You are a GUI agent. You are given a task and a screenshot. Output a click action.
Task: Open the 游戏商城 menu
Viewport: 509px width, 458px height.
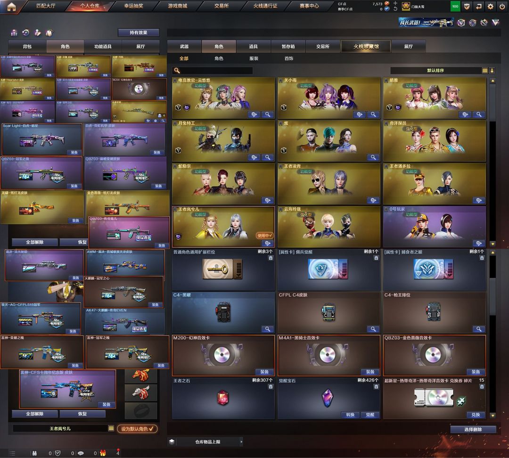click(178, 6)
